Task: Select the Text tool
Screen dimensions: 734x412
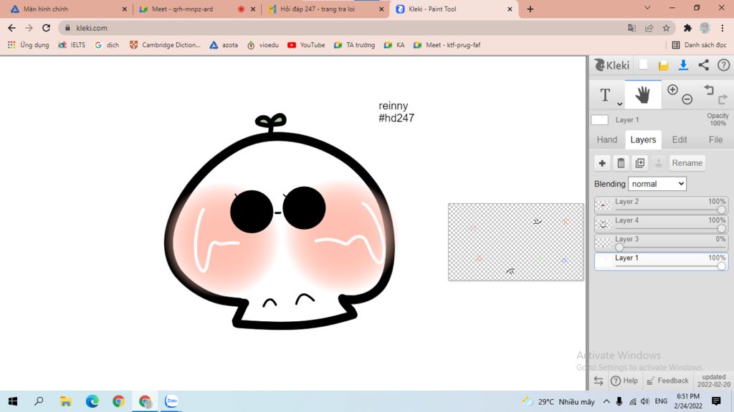Action: (x=605, y=94)
